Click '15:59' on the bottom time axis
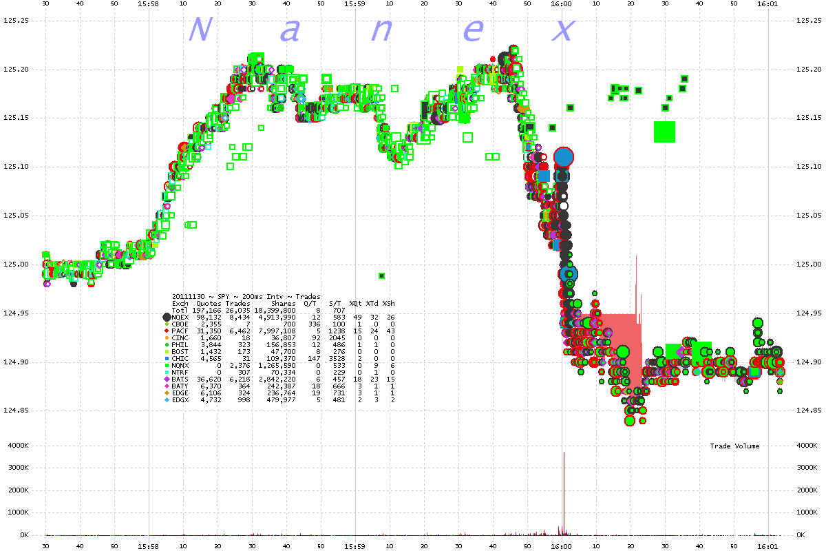Viewport: 826px width, 551px height. coord(355,546)
